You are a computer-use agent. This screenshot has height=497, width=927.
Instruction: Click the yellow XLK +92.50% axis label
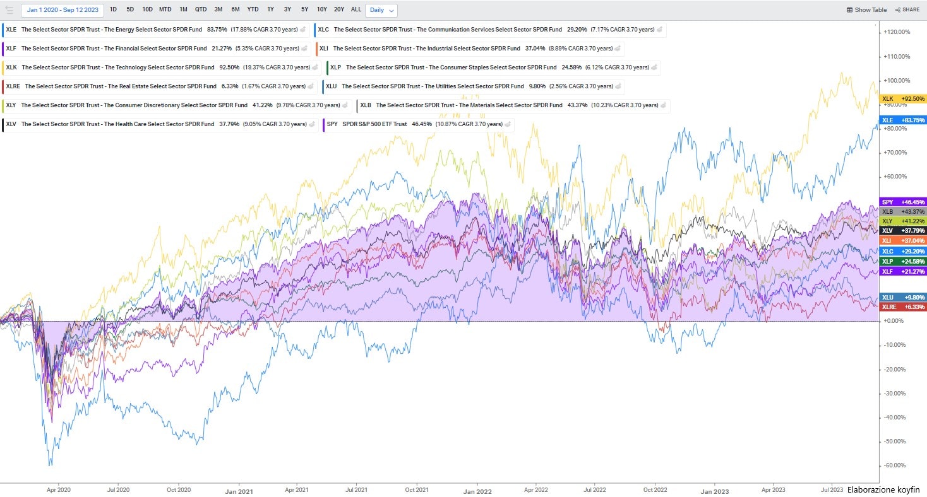point(902,99)
